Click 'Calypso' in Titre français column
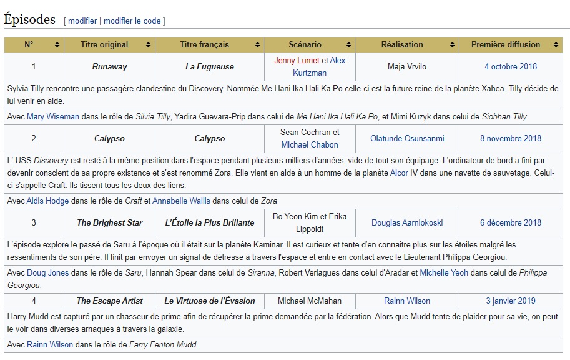The height and width of the screenshot is (360, 570). point(210,139)
